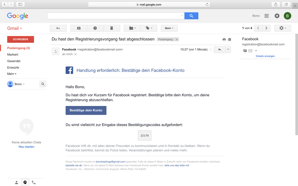Image resolution: width=298 pixels, height=186 pixels.
Task: Click SCHREIBEN to compose a message
Action: click(x=20, y=39)
